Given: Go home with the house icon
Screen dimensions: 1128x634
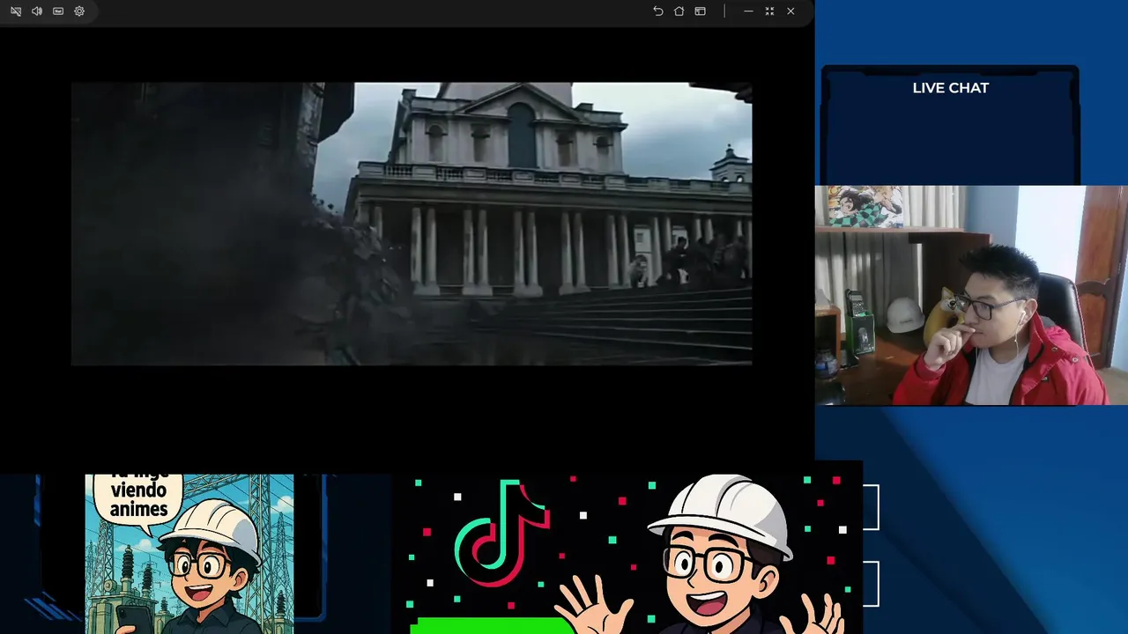Looking at the screenshot, I should (x=679, y=11).
